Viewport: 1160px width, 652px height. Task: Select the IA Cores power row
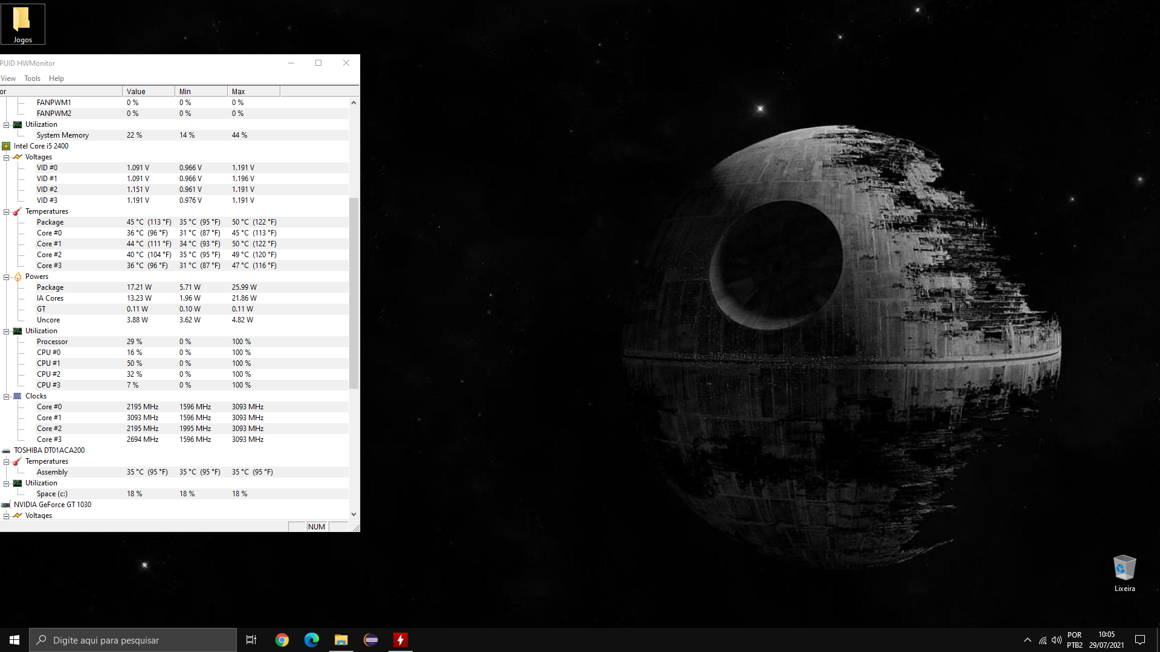tap(174, 298)
